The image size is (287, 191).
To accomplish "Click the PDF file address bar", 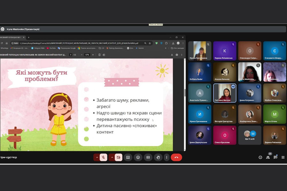I will pyautogui.click(x=79, y=43).
